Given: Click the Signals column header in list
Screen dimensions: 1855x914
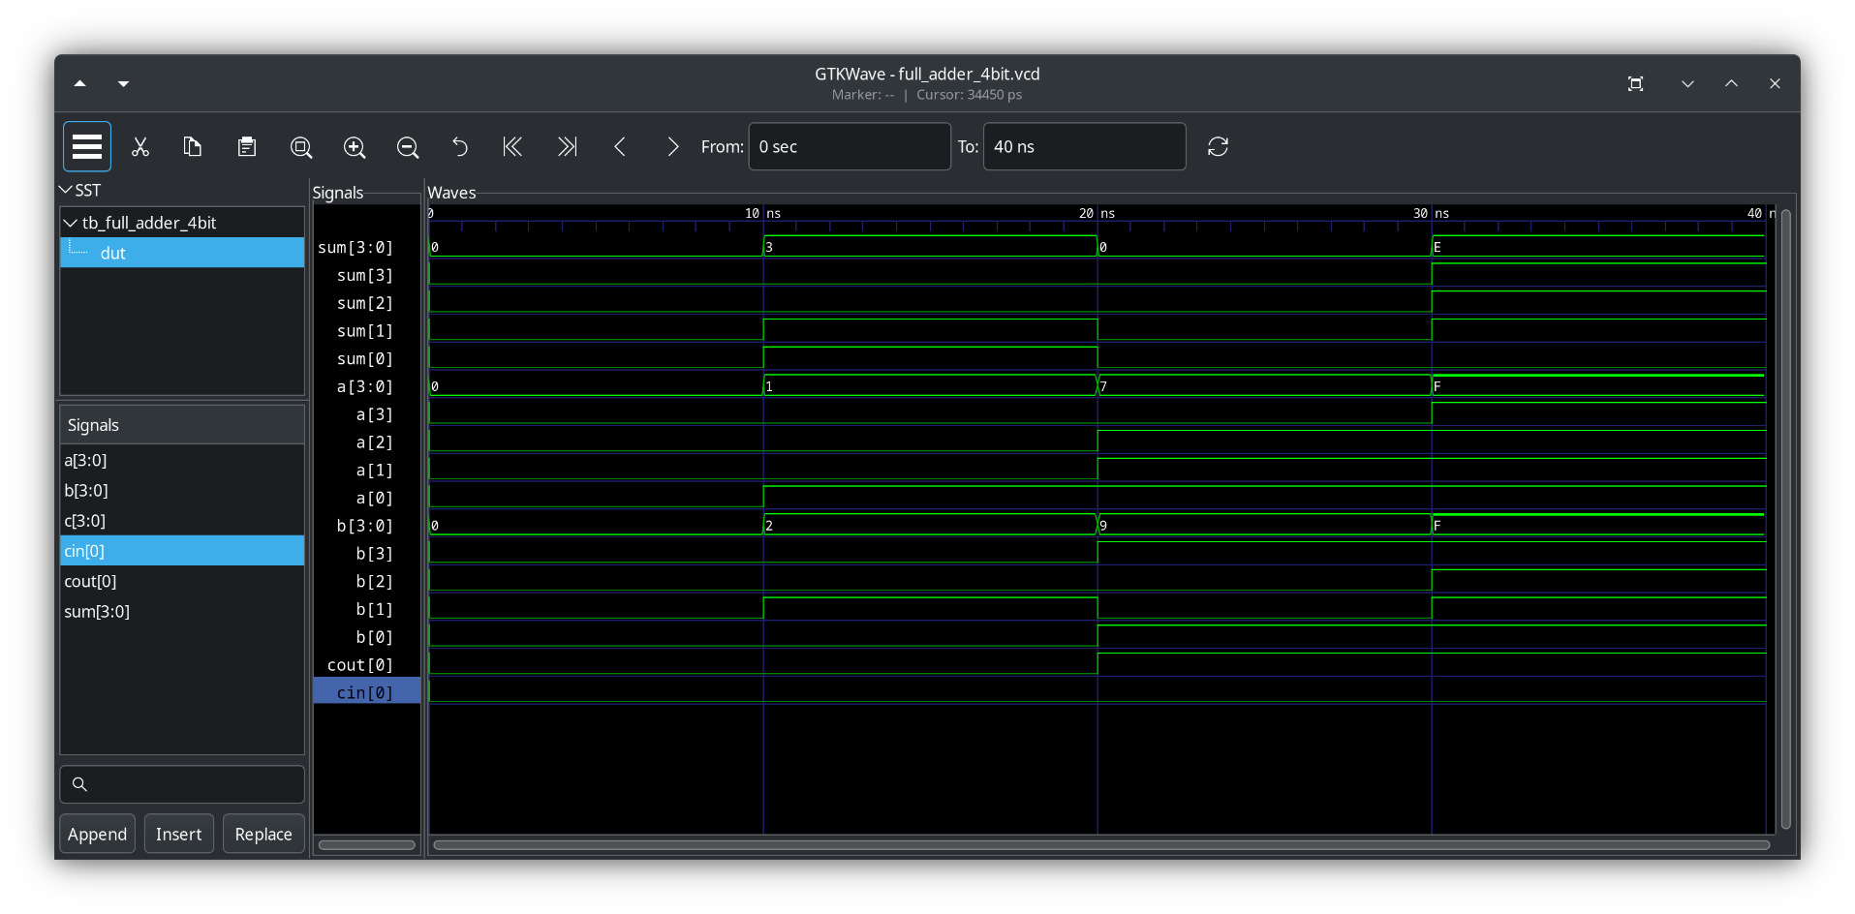Looking at the screenshot, I should (182, 425).
